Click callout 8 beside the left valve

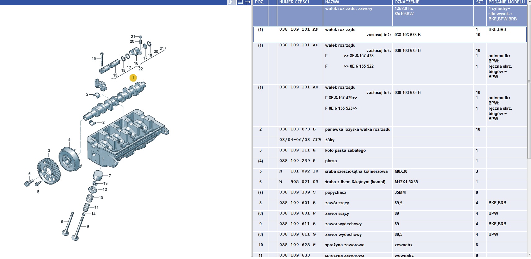click(62, 221)
